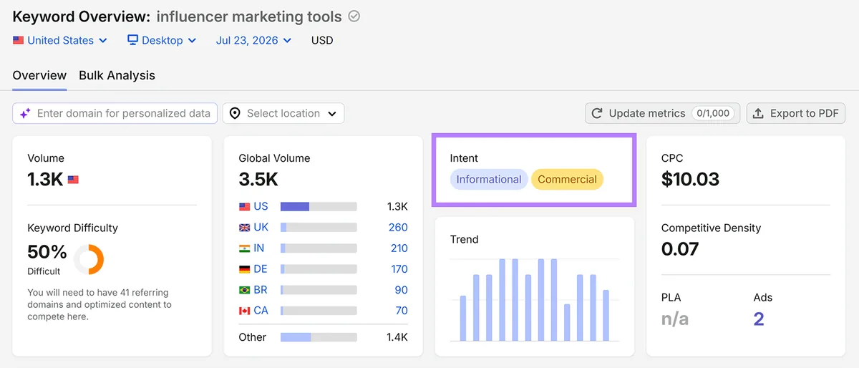The image size is (859, 368).
Task: Click the verified checkmark icon beside keyword title
Action: pyautogui.click(x=354, y=16)
